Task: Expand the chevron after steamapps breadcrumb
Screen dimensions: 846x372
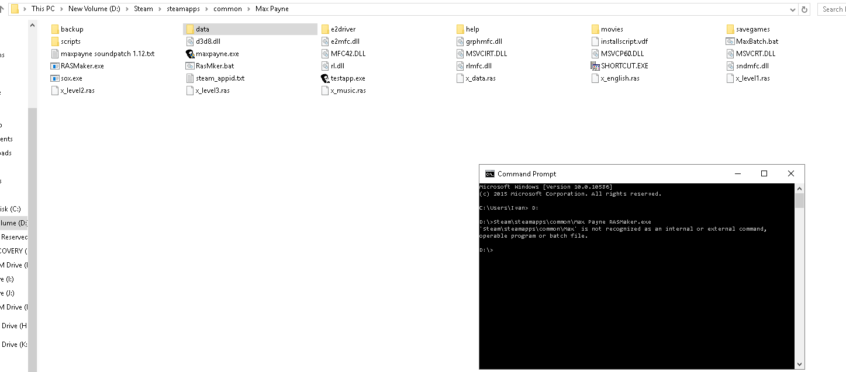Action: pos(205,9)
